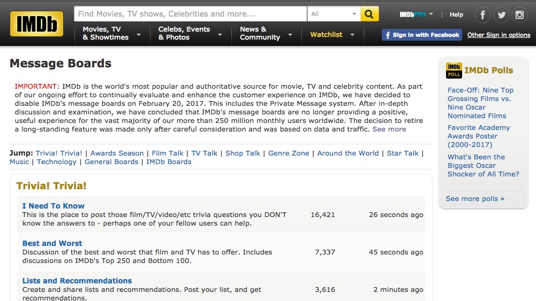Viewport: 536px width, 301px height.
Task: Expand News & Community menu
Action: [x=266, y=34]
